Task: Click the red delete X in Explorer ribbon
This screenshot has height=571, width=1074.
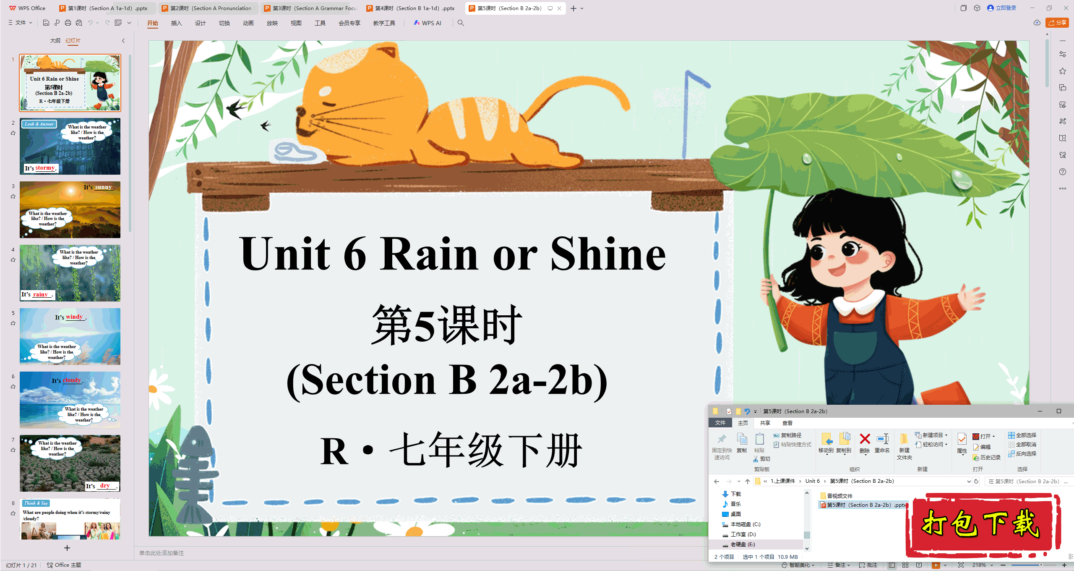Action: pyautogui.click(x=865, y=439)
